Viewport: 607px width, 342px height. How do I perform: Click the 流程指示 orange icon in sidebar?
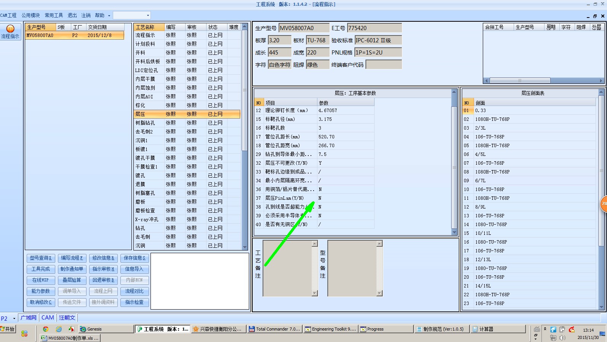10,29
